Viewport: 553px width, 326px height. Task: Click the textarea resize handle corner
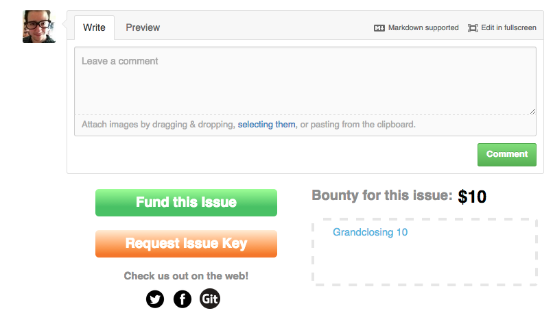coord(532,111)
